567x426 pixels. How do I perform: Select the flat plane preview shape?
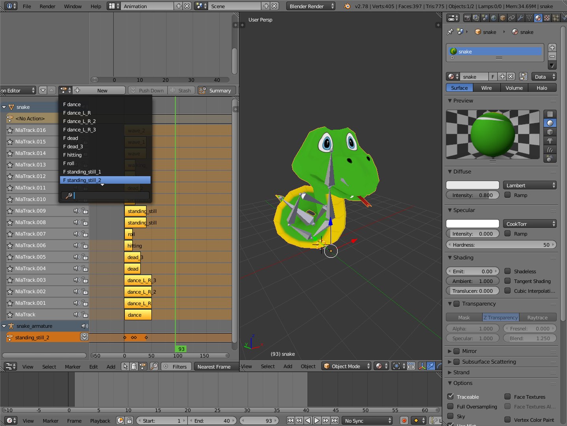pos(550,114)
